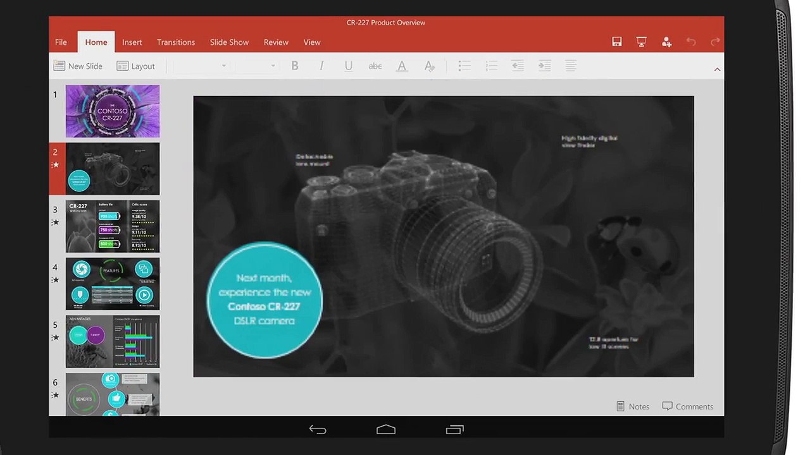The height and width of the screenshot is (455, 810).
Task: Switch to the Insert tab
Action: 132,42
